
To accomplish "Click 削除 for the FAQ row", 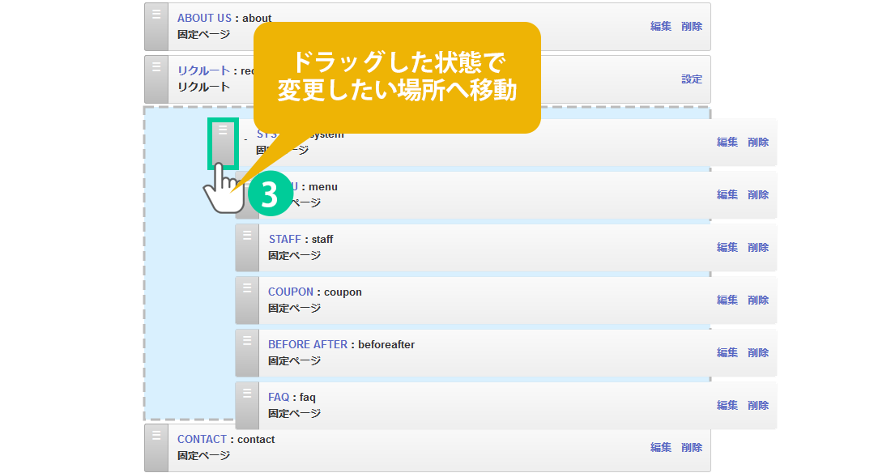I will pyautogui.click(x=758, y=405).
